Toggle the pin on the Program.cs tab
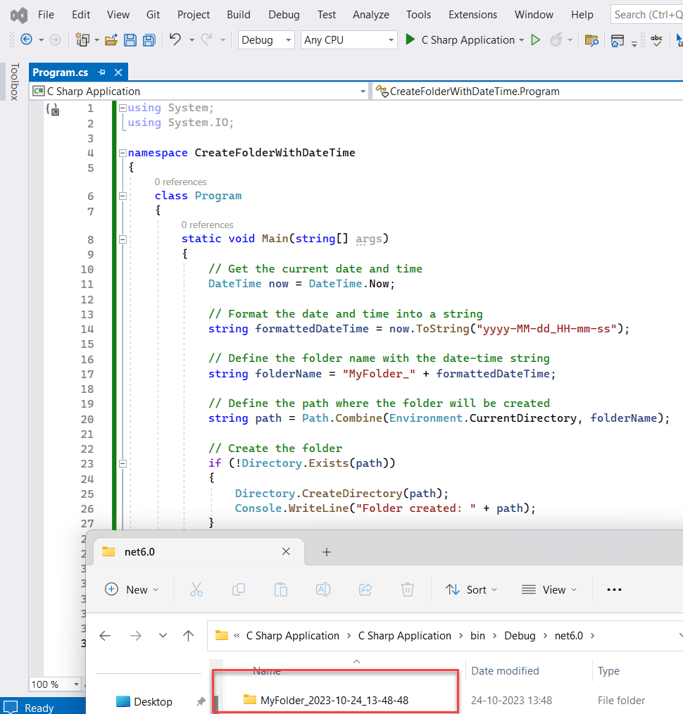 [102, 72]
